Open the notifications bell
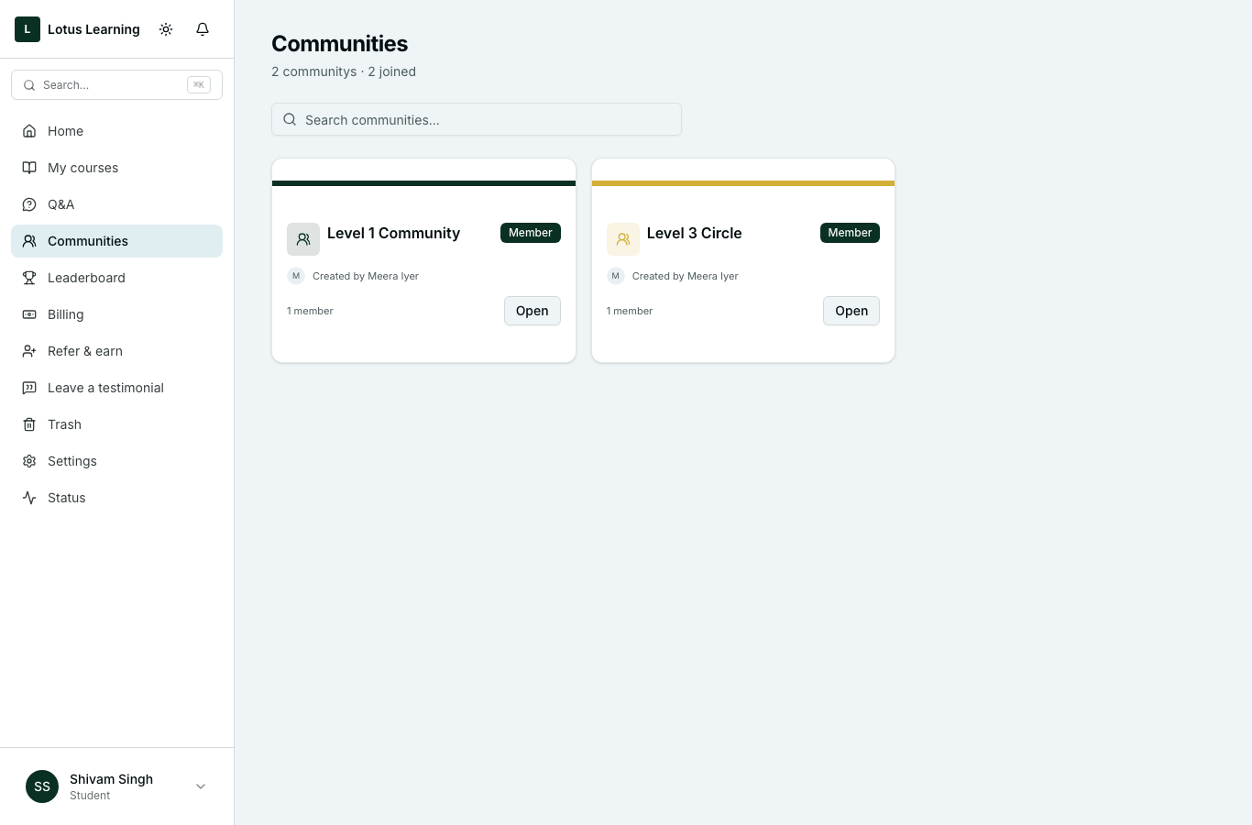The width and height of the screenshot is (1252, 825). [x=203, y=29]
